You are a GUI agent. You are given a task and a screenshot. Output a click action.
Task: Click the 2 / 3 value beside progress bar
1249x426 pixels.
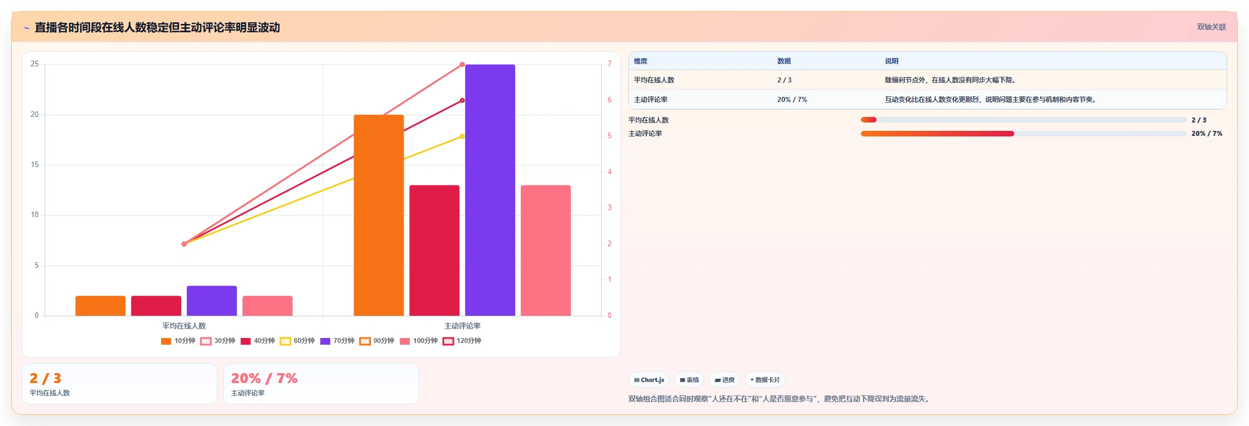click(1199, 120)
